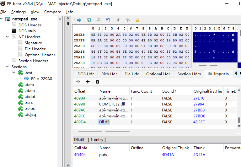Click imports table vertical scrollbar thumb

tap(239, 120)
